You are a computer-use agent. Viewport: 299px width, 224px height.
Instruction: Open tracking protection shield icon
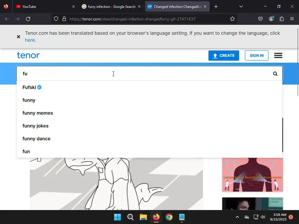(56, 19)
